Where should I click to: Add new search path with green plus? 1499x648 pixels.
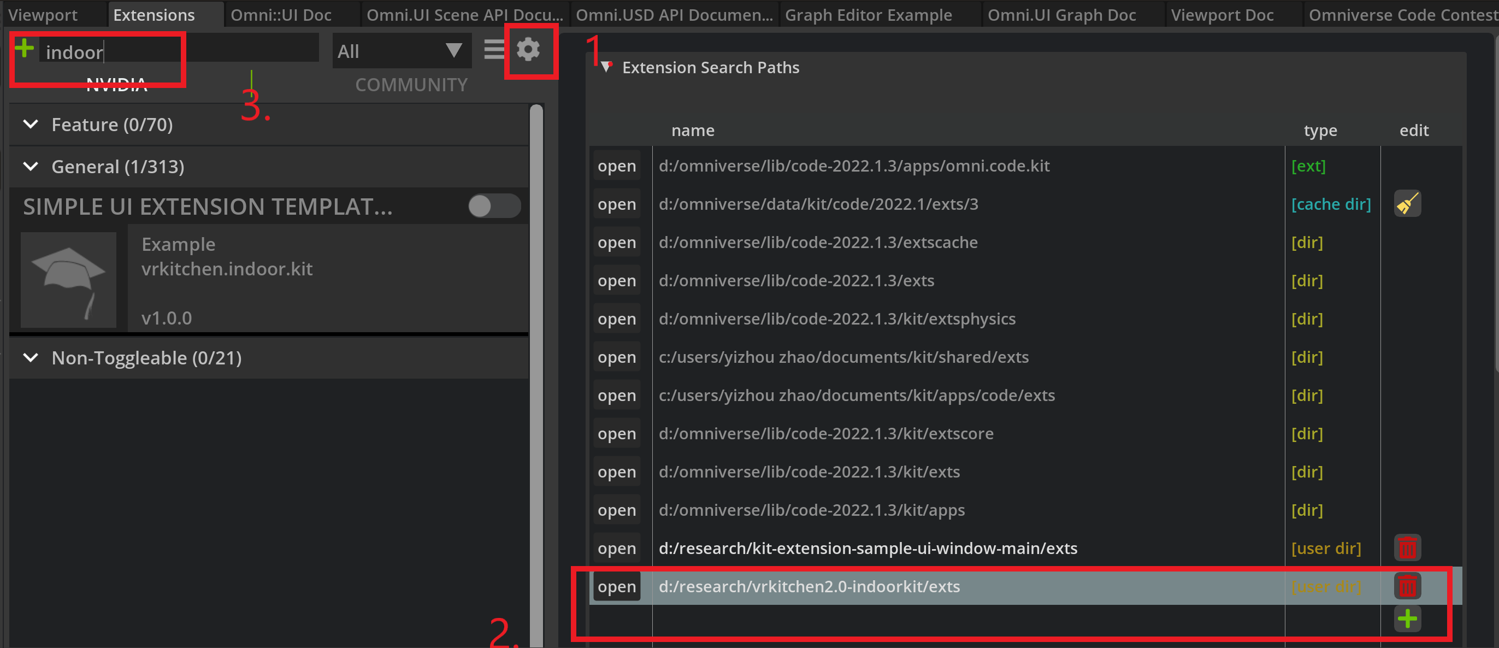[1407, 619]
